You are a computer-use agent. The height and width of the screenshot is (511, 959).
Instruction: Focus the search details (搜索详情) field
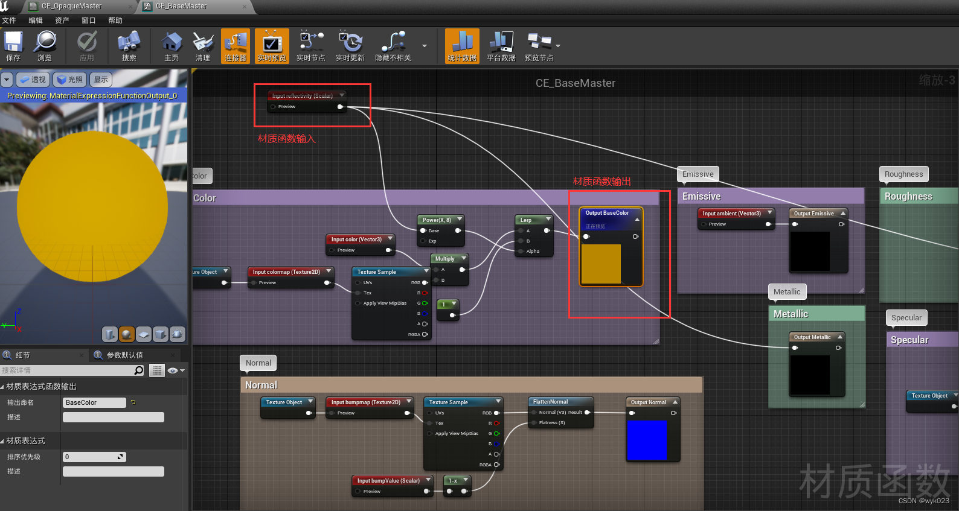click(x=66, y=370)
